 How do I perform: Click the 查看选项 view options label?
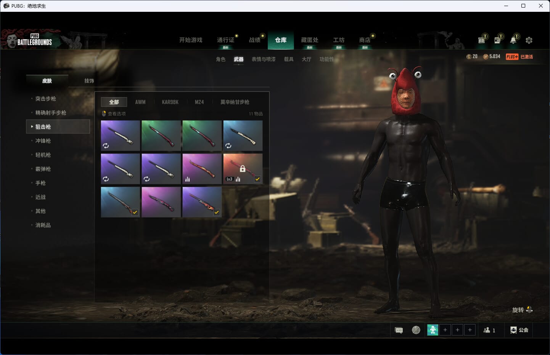pos(117,114)
